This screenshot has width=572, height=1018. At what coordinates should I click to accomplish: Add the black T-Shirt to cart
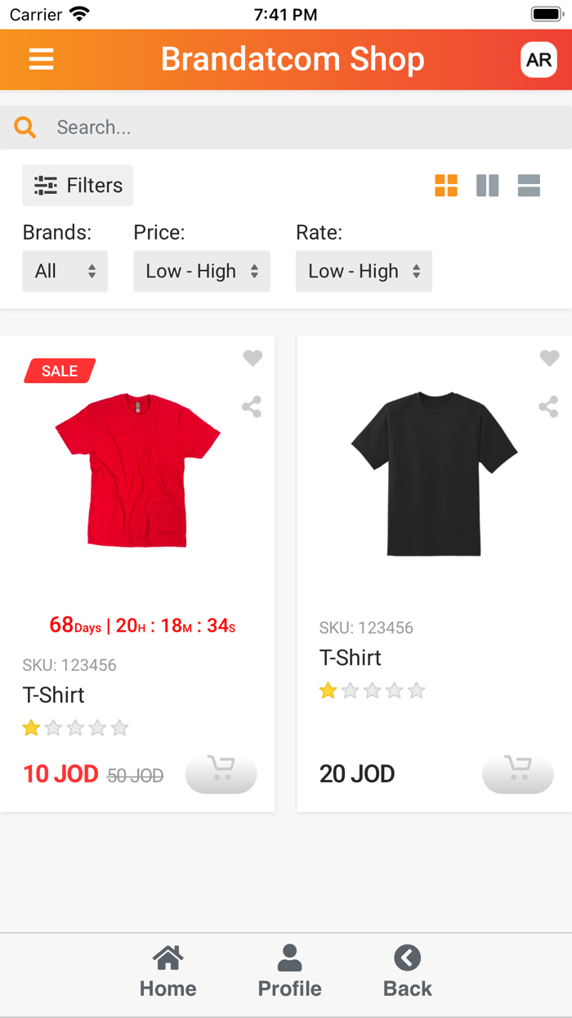click(x=517, y=773)
